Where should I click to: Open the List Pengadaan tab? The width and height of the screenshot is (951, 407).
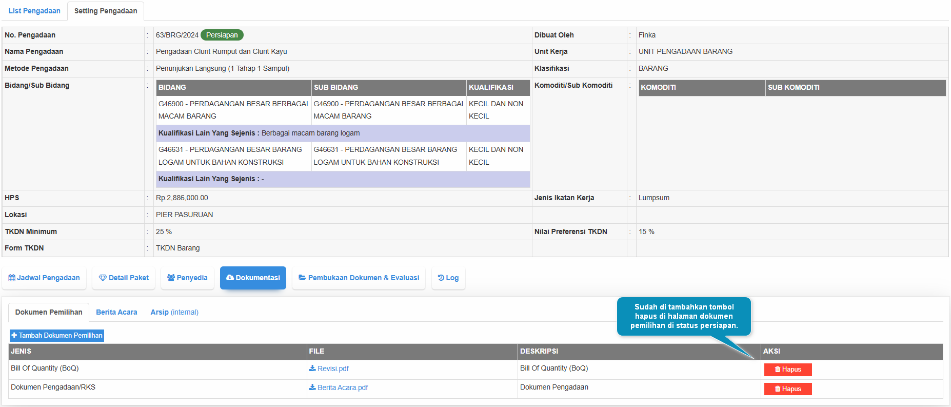[34, 11]
